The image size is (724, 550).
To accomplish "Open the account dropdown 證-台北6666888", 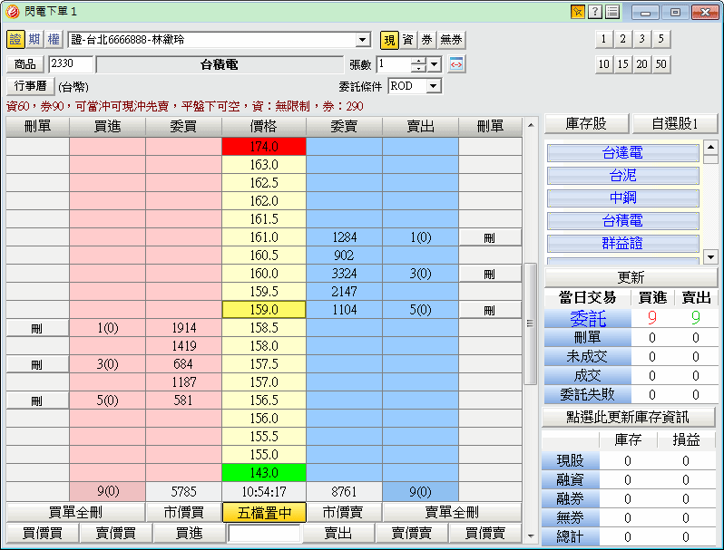I will [363, 40].
